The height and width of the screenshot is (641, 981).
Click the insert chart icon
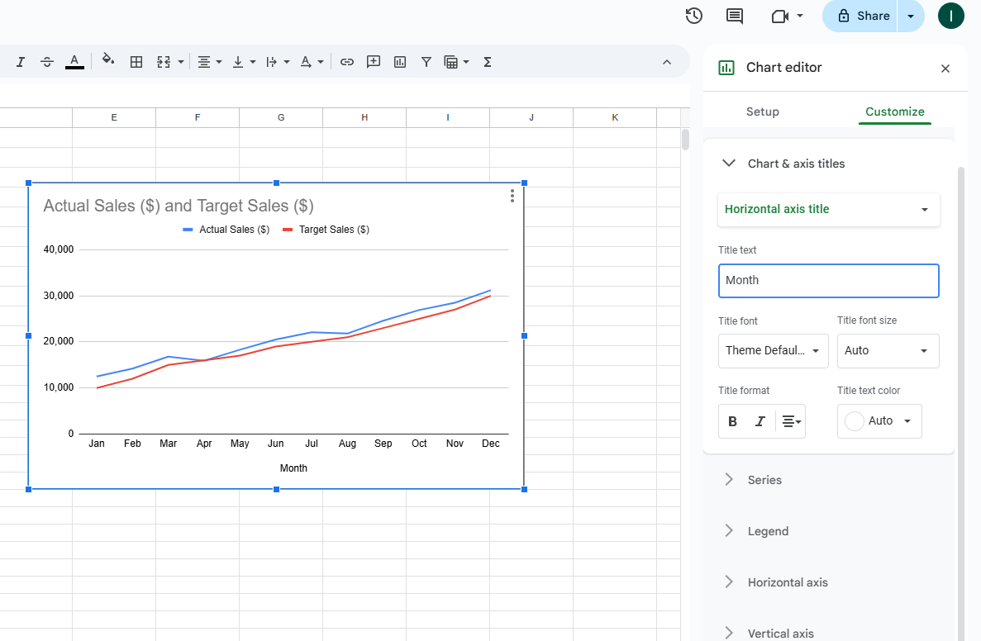tap(400, 62)
